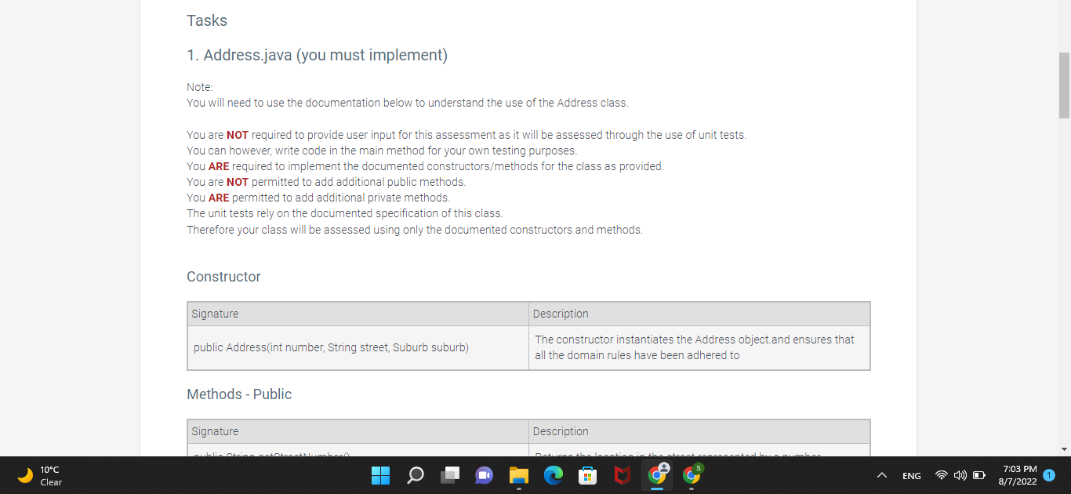Open volume speaker control in tray
Screen dimensions: 1071x494
point(960,476)
